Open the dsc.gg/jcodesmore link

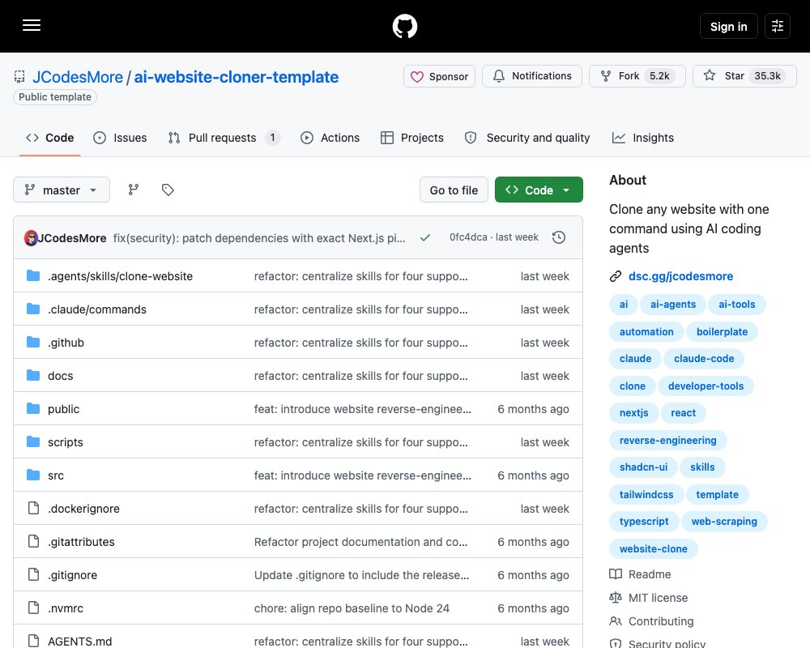pos(681,276)
